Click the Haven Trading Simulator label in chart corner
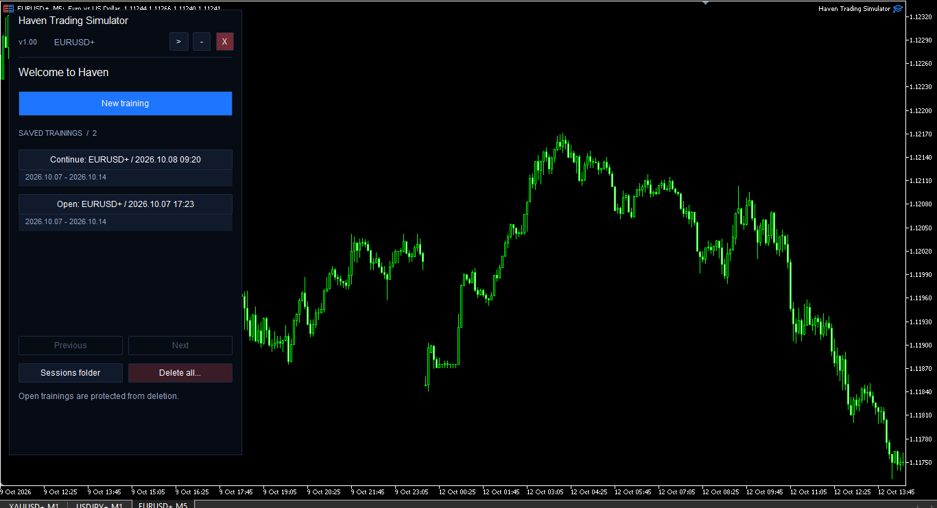This screenshot has height=508, width=937. 854,9
